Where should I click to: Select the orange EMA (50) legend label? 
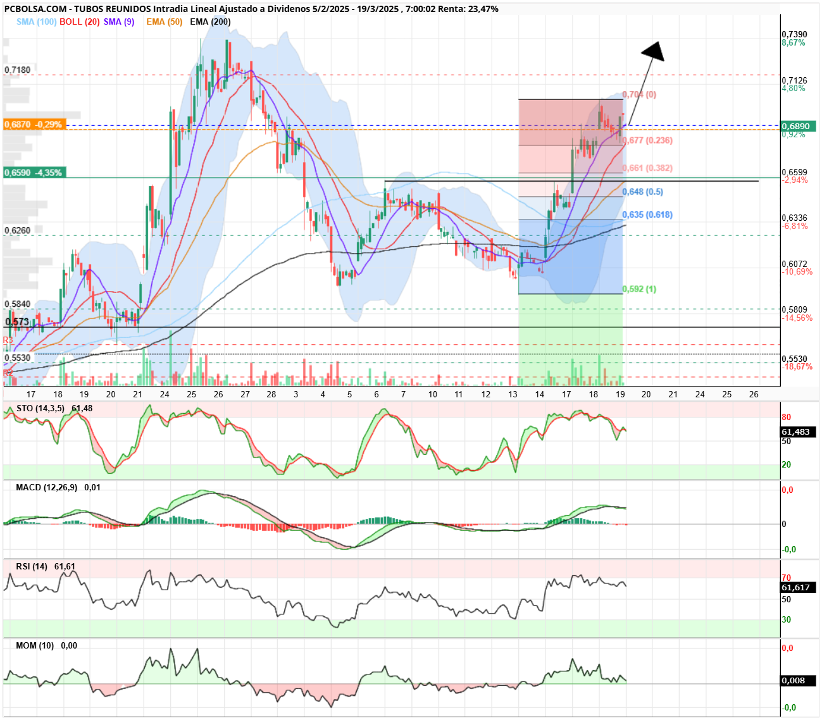[x=164, y=22]
